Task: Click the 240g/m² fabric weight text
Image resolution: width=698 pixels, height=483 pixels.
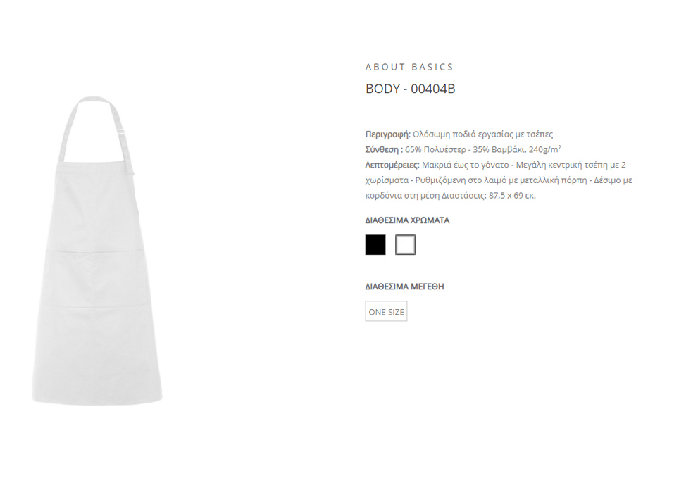Action: coord(545,149)
